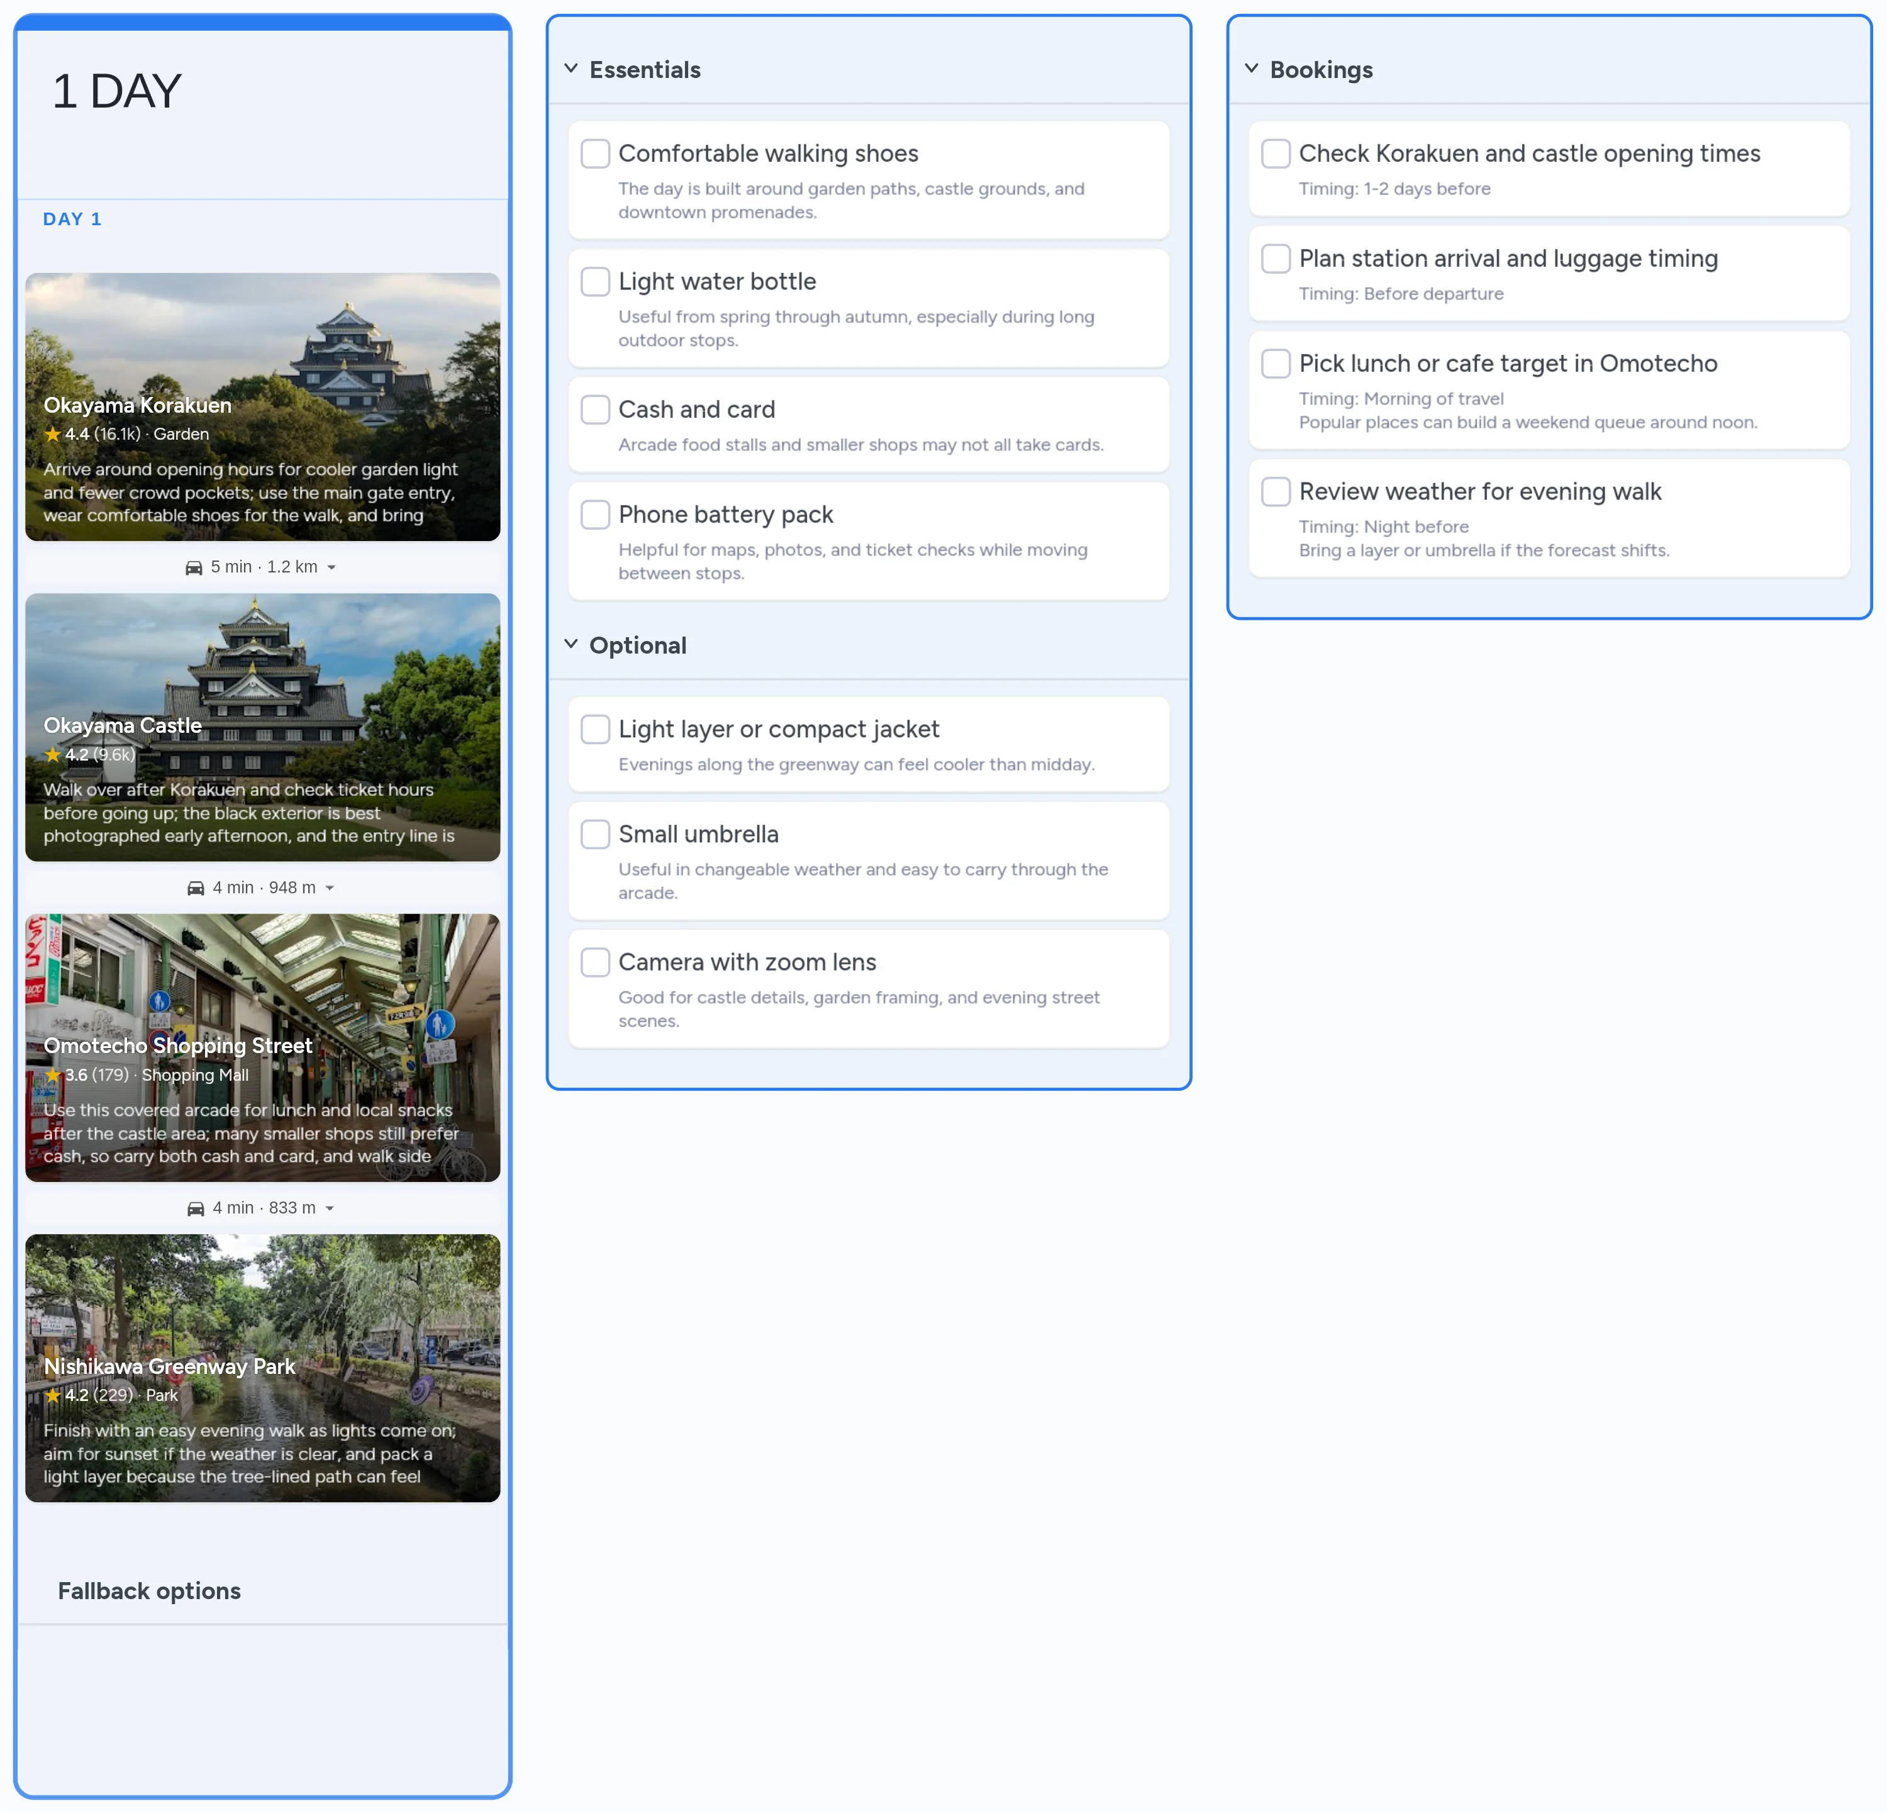
Task: Open the Okayama Castle place card
Action: [262, 727]
